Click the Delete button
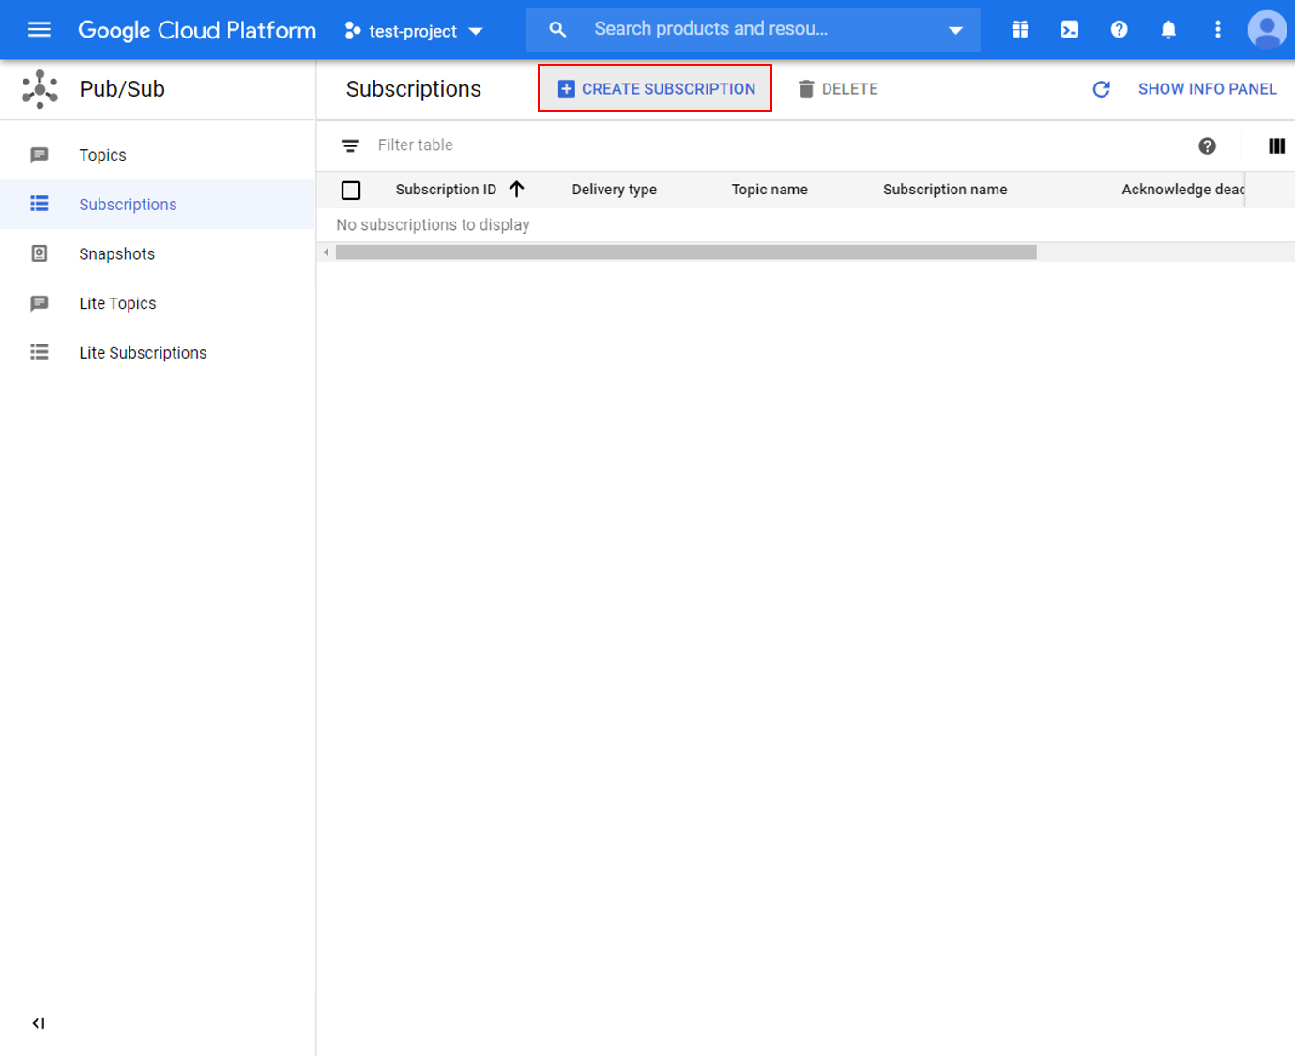 click(838, 89)
